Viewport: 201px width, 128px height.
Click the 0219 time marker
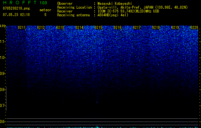pos(175,28)
